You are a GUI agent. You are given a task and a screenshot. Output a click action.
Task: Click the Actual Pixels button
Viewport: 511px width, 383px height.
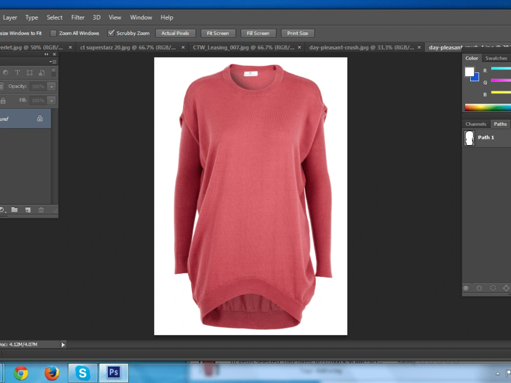tap(175, 33)
